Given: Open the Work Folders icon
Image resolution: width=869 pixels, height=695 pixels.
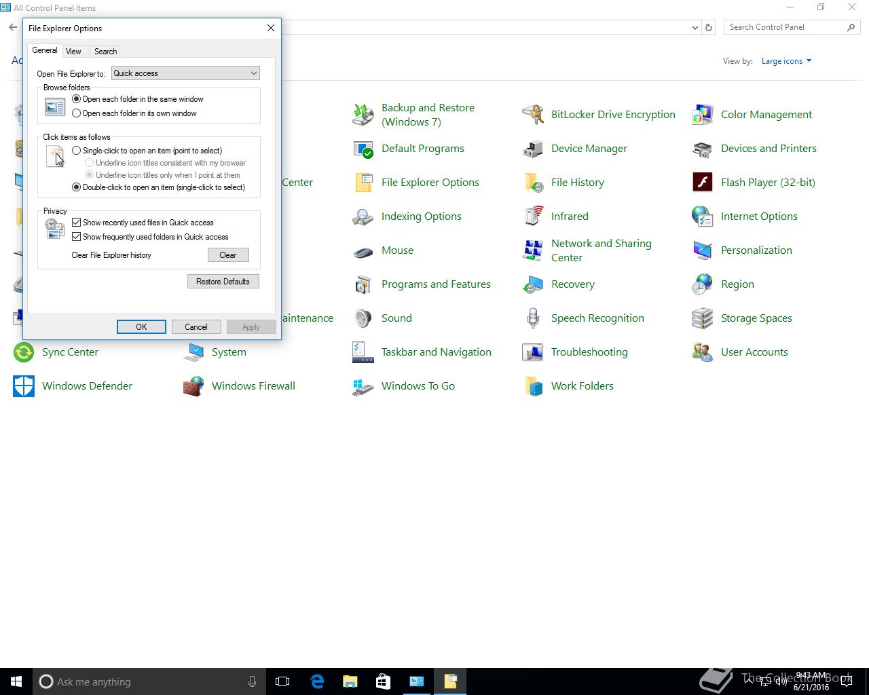Looking at the screenshot, I should [x=533, y=386].
